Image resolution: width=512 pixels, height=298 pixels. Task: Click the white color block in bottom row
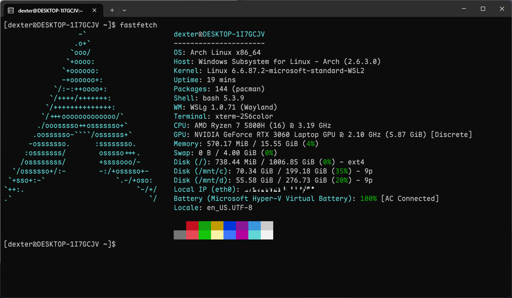pyautogui.click(x=267, y=235)
